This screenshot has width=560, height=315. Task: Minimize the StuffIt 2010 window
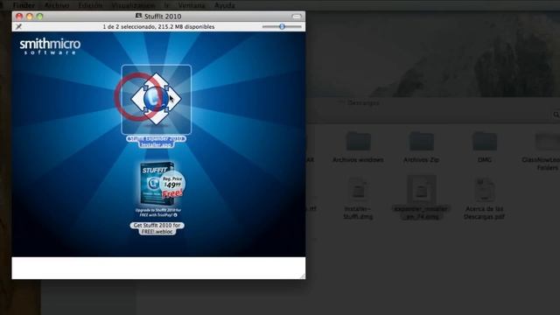pos(30,17)
